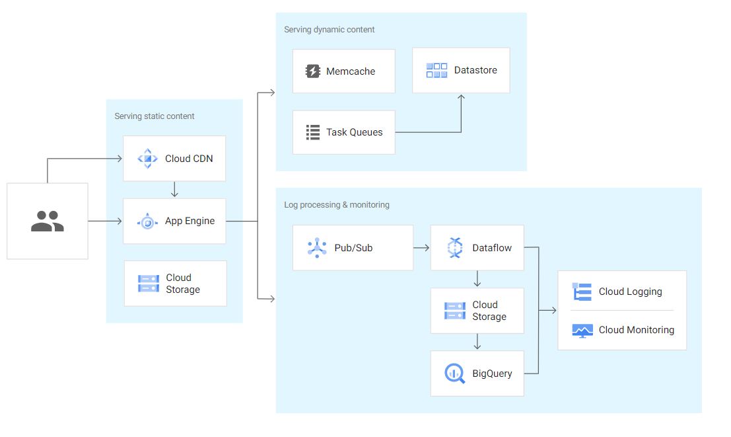The width and height of the screenshot is (731, 437).
Task: Select the Cloud Storage icon under App Engine
Action: (147, 283)
